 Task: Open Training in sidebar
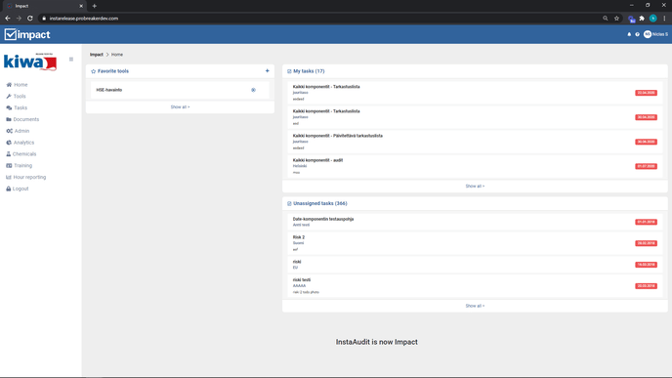coord(19,166)
